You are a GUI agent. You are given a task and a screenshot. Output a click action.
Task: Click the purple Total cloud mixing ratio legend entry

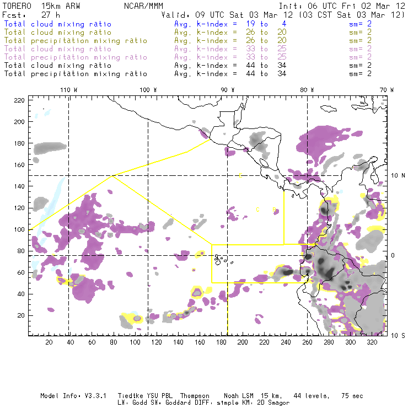(x=58, y=49)
